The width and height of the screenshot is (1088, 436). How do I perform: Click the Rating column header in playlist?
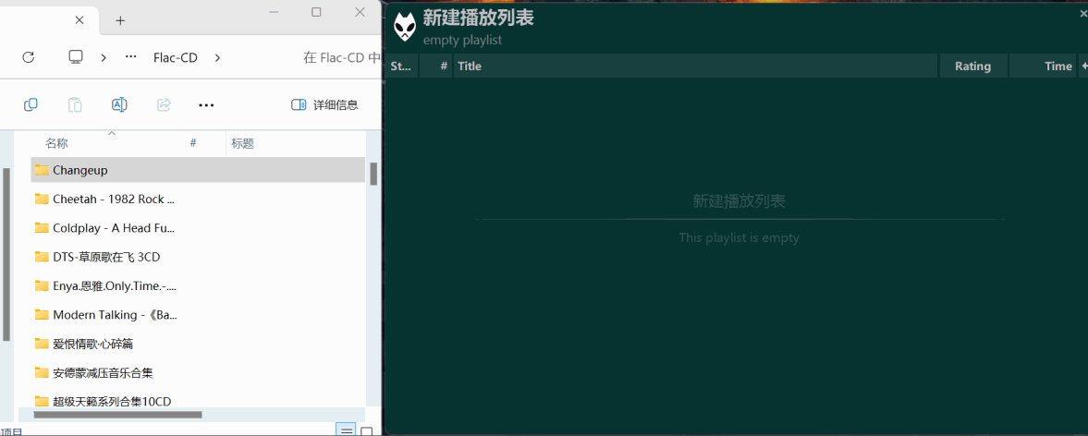972,66
